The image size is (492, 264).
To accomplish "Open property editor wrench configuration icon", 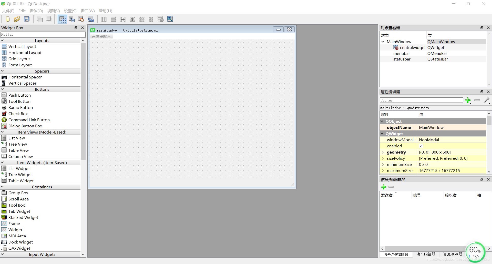I will (x=487, y=100).
